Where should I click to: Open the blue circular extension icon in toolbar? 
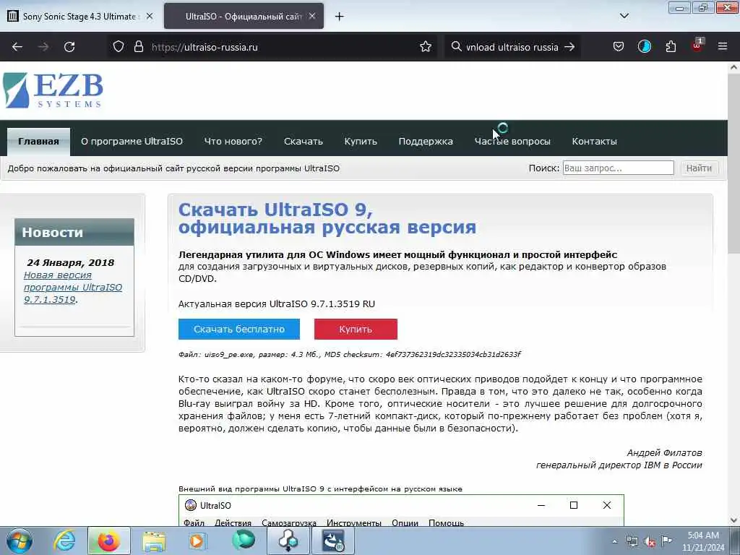[644, 47]
